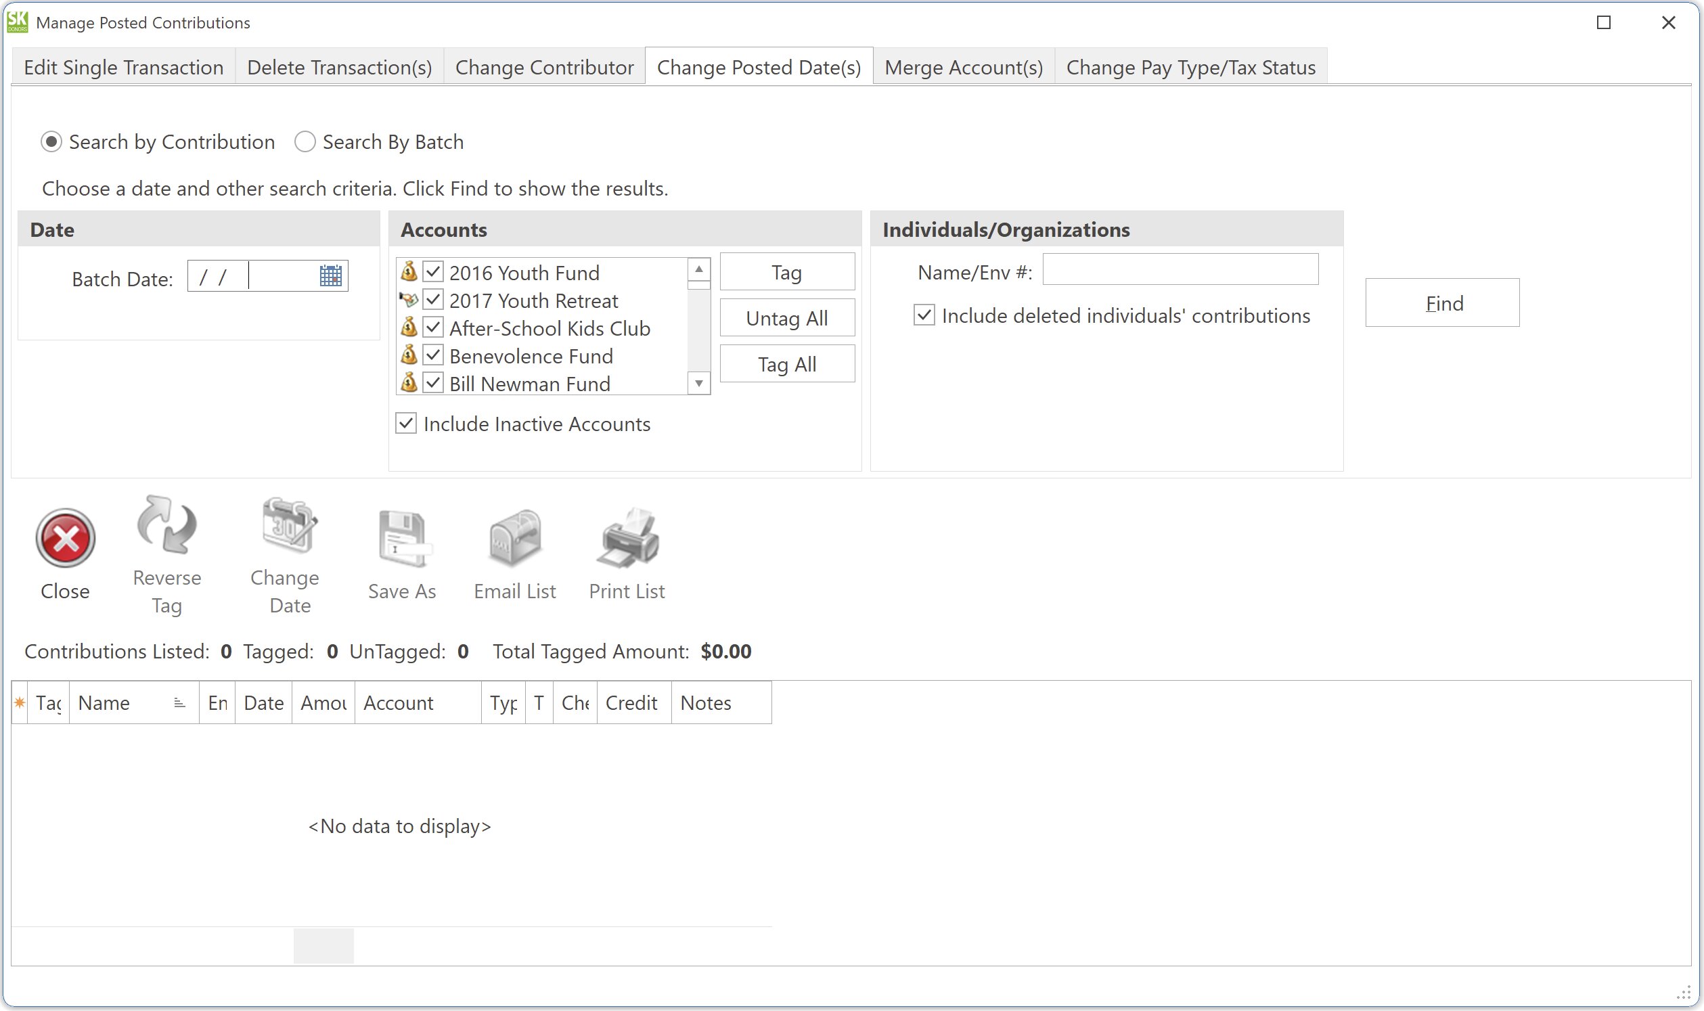Click the money bag icon for 2016 Youth Fund

pos(409,271)
